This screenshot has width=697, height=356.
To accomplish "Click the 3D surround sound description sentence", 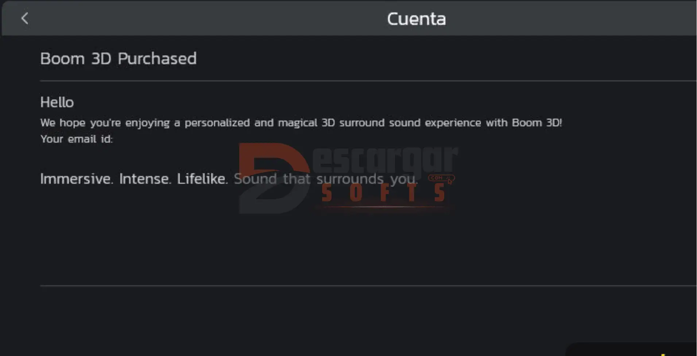I will coord(255,123).
